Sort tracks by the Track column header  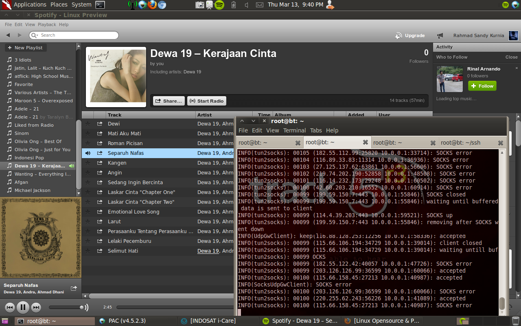coord(151,115)
